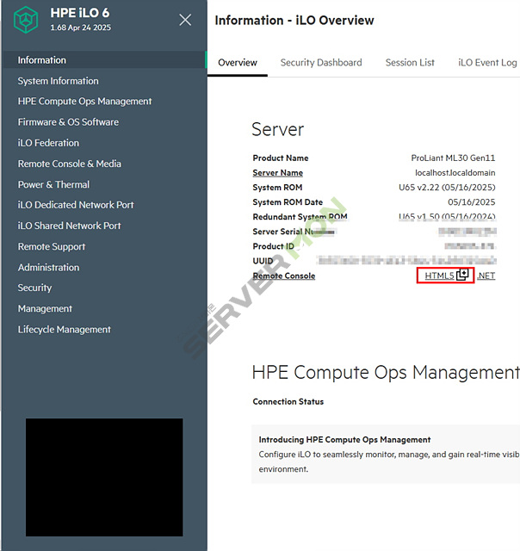Viewport: 520px width, 551px height.
Task: Switch to the Security Dashboard tab
Action: point(321,63)
